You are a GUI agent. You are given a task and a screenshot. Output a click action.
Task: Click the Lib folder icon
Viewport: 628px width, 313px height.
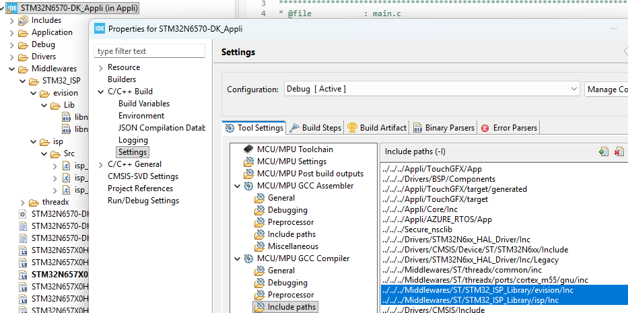(55, 106)
